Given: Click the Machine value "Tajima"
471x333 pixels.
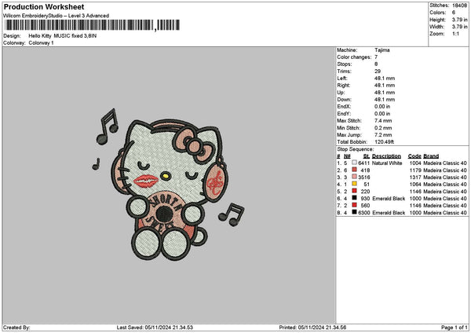Looking at the screenshot, I should click(x=382, y=50).
